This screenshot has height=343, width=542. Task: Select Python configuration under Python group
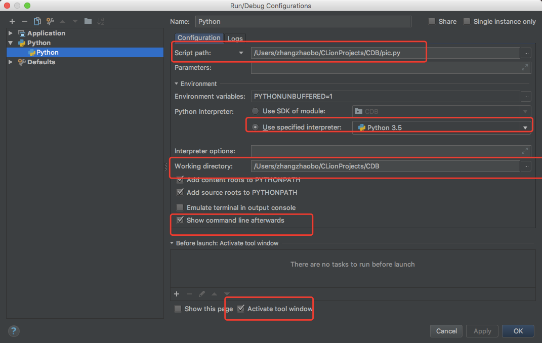pos(85,53)
